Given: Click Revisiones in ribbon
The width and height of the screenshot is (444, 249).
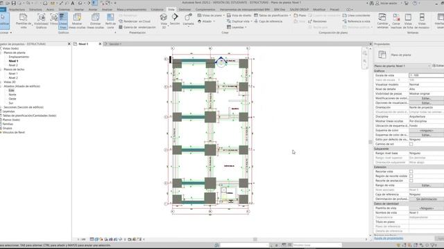Looking at the screenshot, I should (x=317, y=21).
